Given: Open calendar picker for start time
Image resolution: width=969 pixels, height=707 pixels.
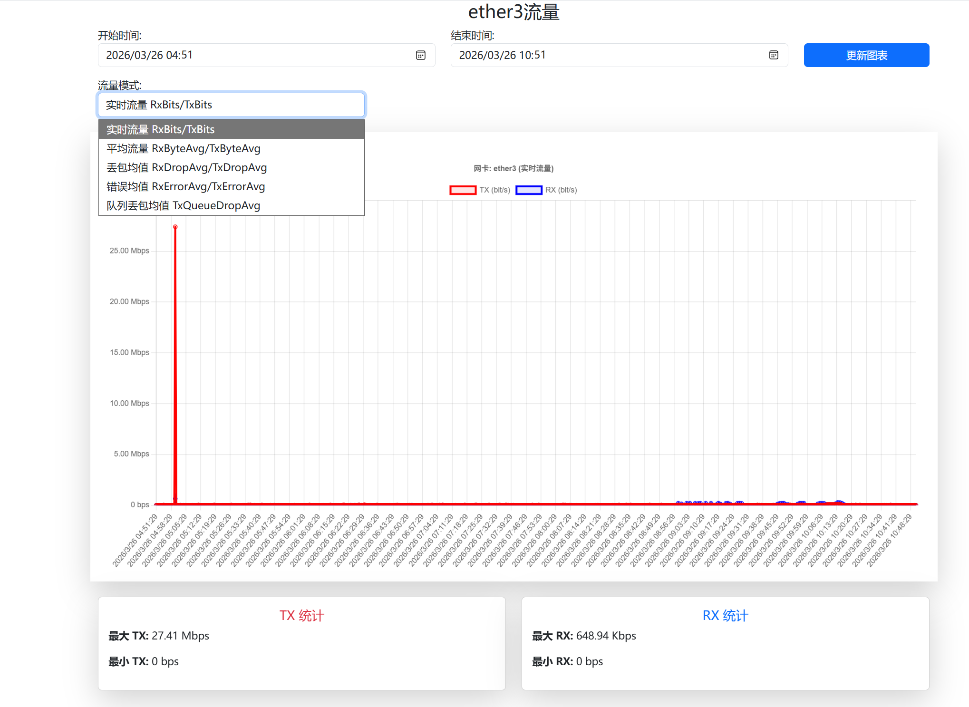Looking at the screenshot, I should (x=421, y=55).
